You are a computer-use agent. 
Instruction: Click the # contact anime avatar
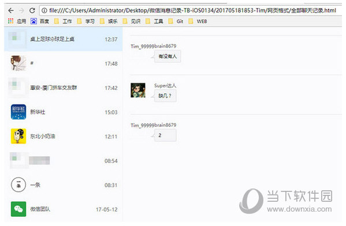[18, 63]
